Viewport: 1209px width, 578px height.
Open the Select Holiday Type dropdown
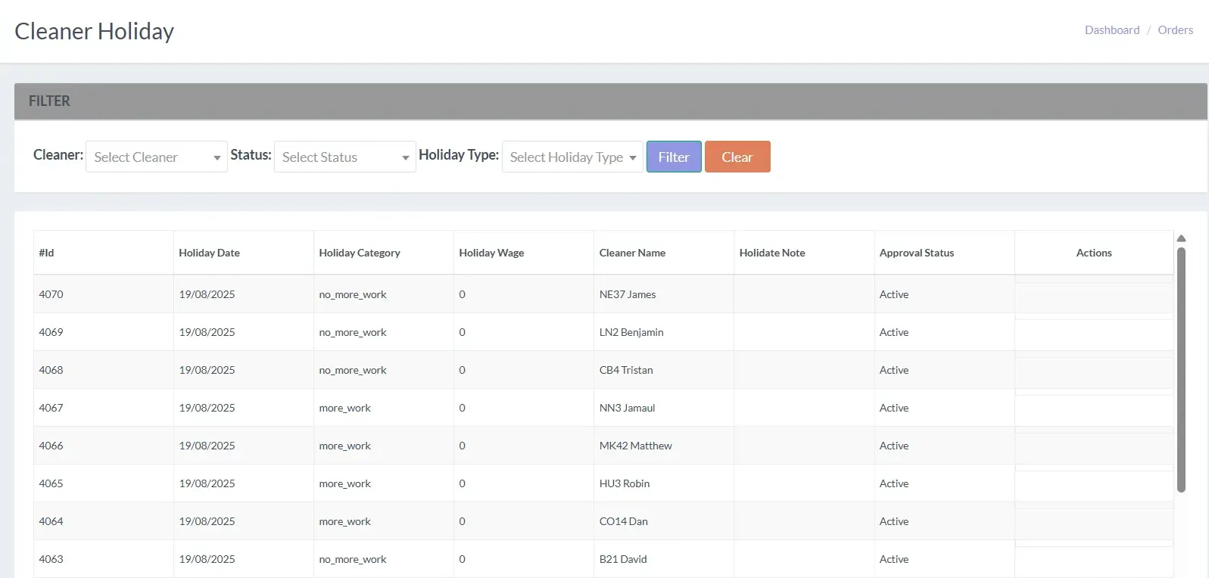(572, 157)
